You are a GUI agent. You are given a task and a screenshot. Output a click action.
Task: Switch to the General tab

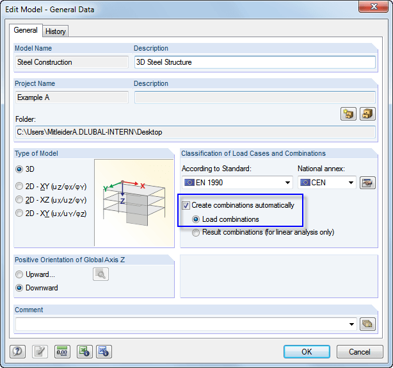click(x=26, y=30)
